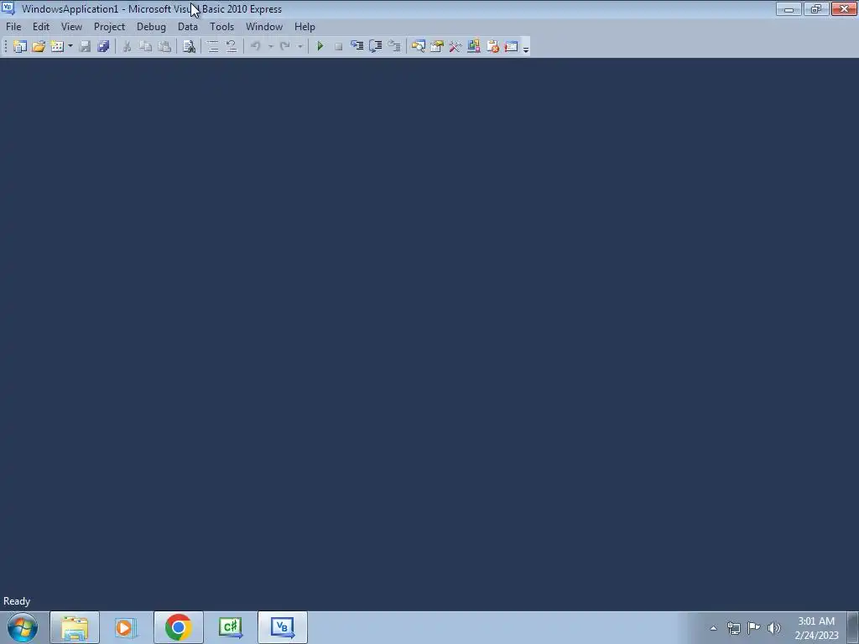Restore down the Visual Basic window

816,8
